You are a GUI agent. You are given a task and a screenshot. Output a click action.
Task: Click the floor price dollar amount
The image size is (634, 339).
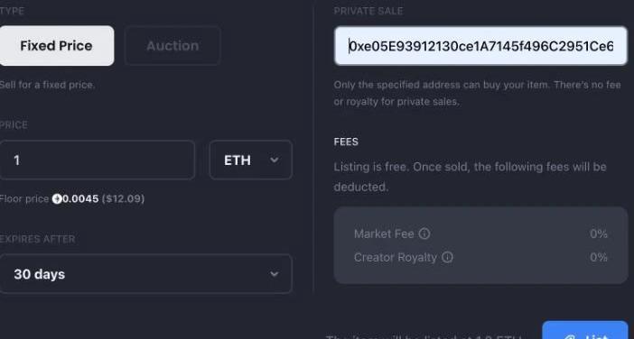(x=123, y=199)
